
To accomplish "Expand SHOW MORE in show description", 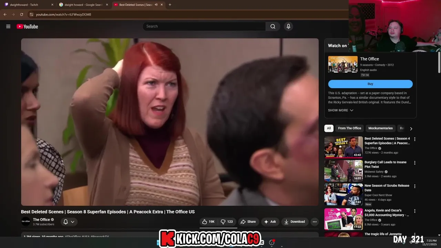I will (x=340, y=110).
